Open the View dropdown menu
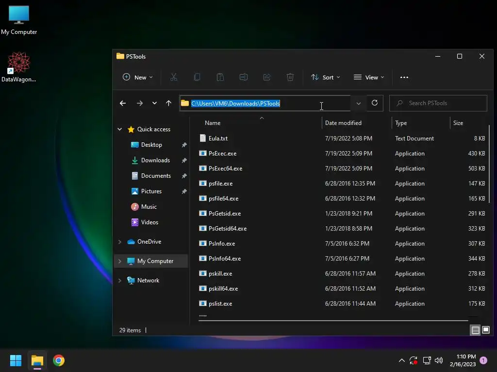The height and width of the screenshot is (372, 497). point(369,77)
